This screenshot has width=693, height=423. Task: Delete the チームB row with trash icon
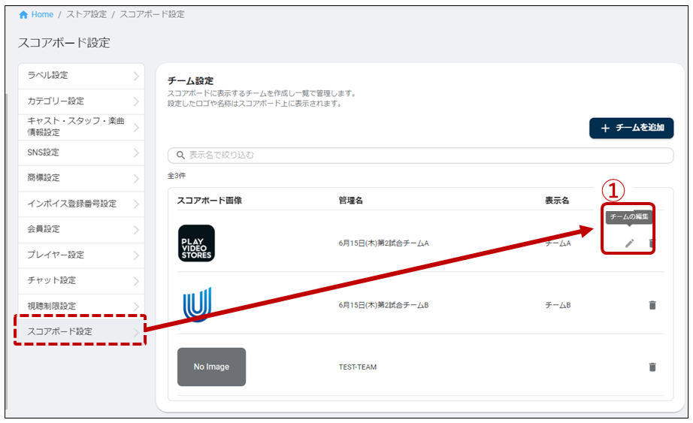tap(652, 305)
